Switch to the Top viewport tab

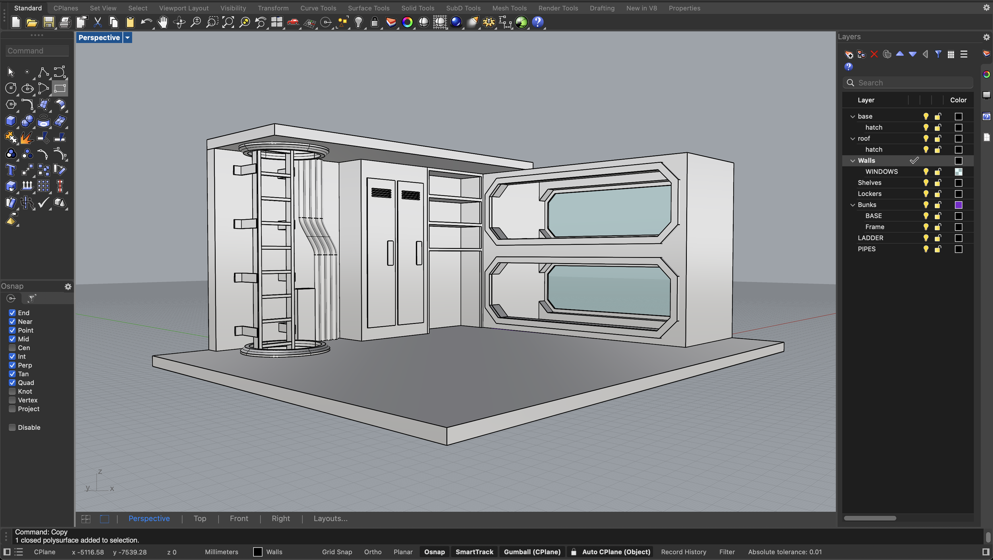pos(200,518)
